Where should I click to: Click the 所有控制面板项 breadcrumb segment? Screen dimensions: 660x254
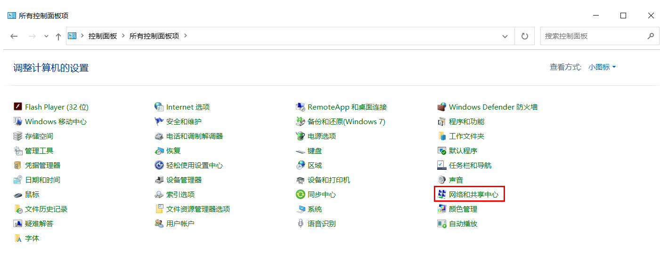[x=155, y=36]
